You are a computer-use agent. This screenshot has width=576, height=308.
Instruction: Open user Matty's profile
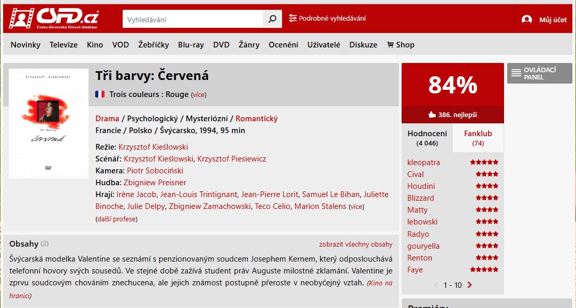(x=417, y=210)
